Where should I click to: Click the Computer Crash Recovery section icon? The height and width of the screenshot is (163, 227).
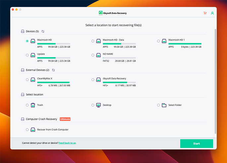pyautogui.click(x=23, y=119)
